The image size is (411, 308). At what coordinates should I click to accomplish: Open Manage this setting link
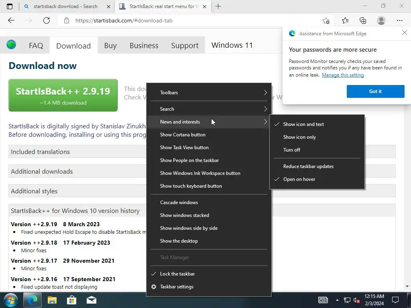click(x=343, y=75)
